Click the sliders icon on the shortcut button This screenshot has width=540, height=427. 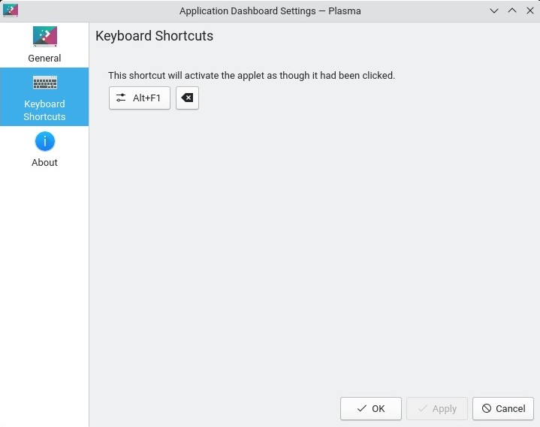121,98
